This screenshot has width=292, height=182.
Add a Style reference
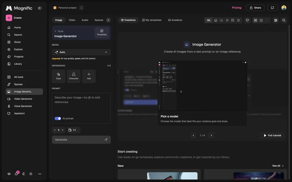coord(58,76)
